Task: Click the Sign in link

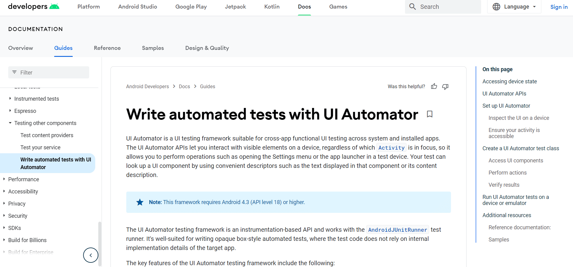Action: [559, 7]
